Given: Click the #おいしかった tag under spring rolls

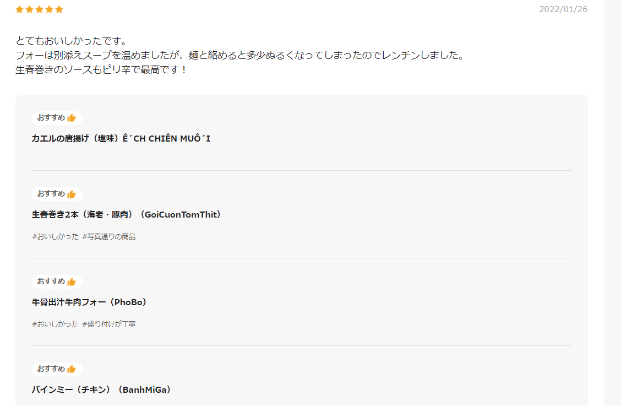Looking at the screenshot, I should pos(56,237).
